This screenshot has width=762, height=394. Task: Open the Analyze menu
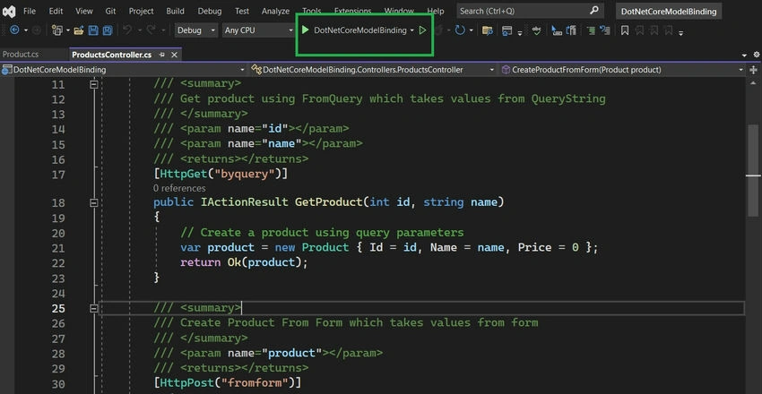(x=275, y=11)
